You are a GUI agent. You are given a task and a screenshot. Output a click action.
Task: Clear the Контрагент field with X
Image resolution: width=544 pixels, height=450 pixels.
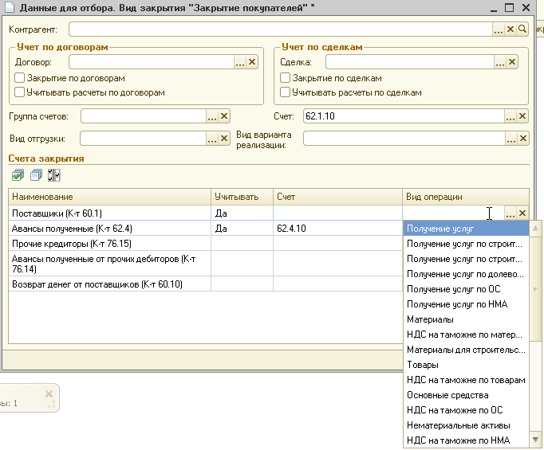coord(510,29)
